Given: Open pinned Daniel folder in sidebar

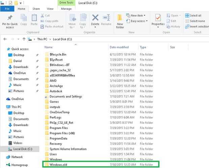Looking at the screenshot, I should tap(18, 61).
